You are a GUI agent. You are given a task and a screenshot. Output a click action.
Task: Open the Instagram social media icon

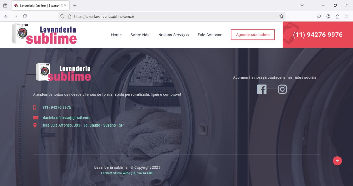(282, 89)
